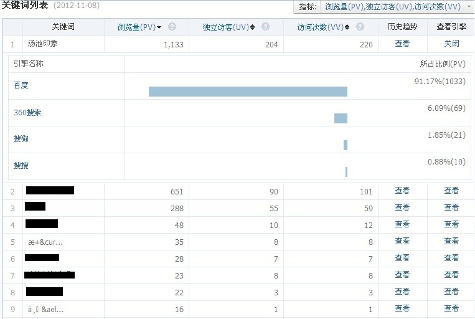475x319 pixels.
Task: View engines for row 5 keyword
Action: click(451, 241)
